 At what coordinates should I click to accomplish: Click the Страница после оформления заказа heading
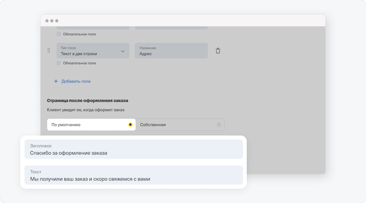(x=87, y=100)
